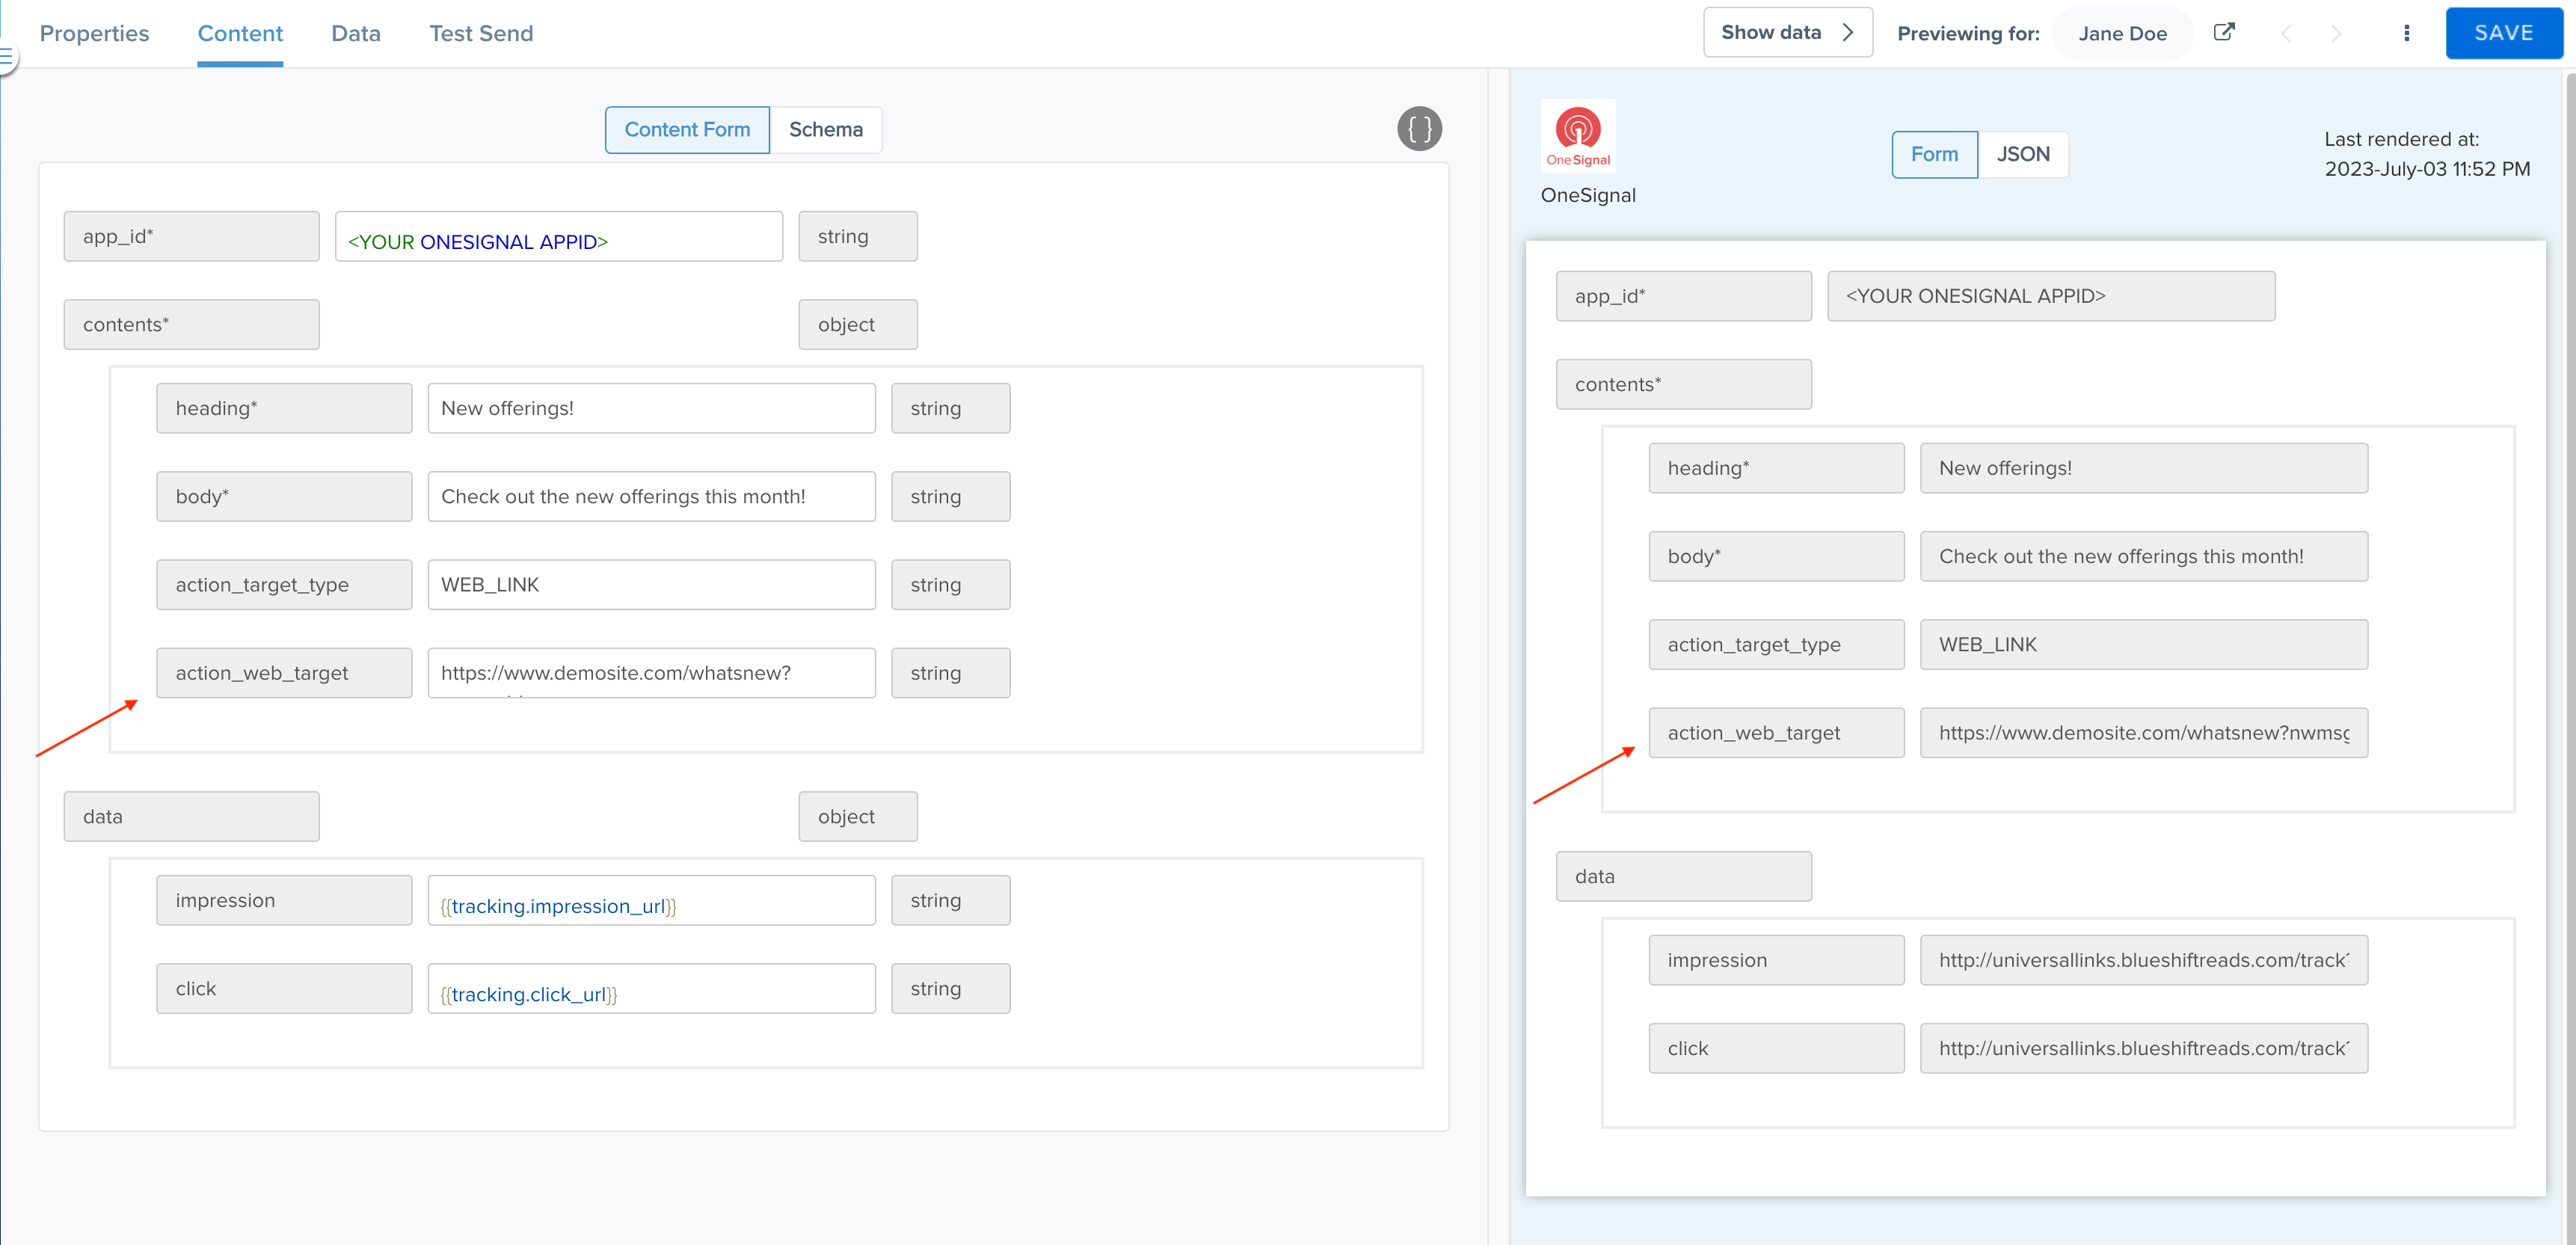2576x1245 pixels.
Task: Open preview in new window icon
Action: pyautogui.click(x=2224, y=32)
